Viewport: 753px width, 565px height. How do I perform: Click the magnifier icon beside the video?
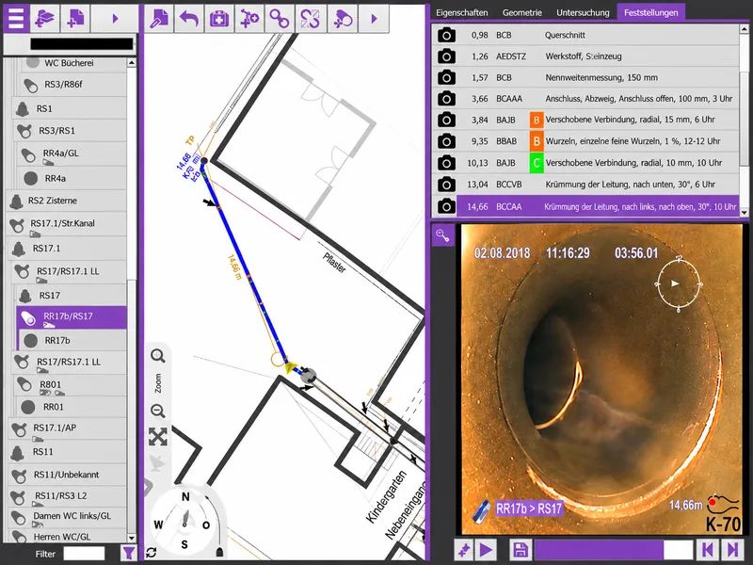click(x=442, y=235)
